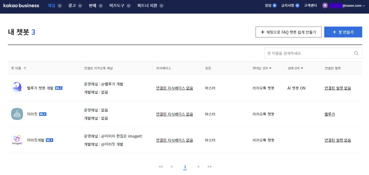Image resolution: width=369 pixels, height=175 pixels.
Task: Click ML+ badge next to 벨루가 챗봇 개발
Action: pos(59,88)
